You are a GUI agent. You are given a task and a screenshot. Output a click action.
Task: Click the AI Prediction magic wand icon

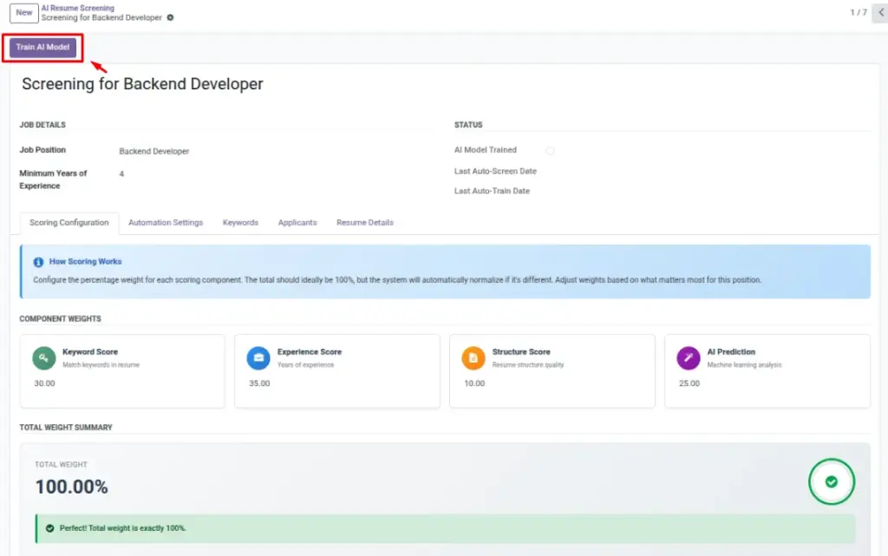click(x=688, y=358)
